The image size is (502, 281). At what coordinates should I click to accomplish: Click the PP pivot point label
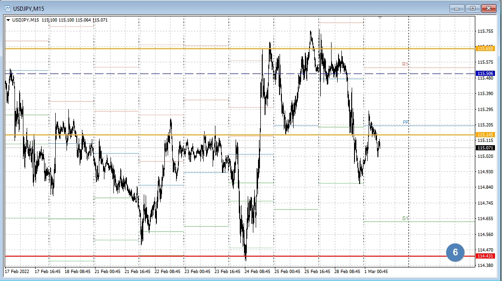coord(406,122)
